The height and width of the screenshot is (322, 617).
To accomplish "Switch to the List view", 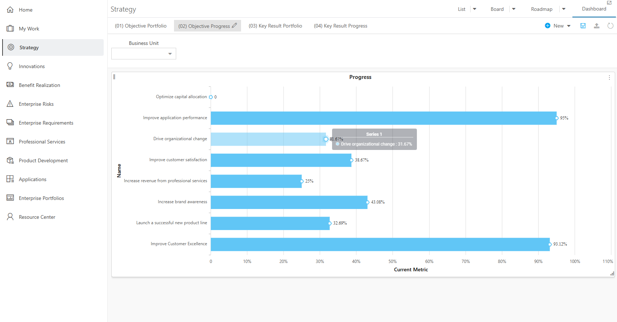I will tap(461, 9).
